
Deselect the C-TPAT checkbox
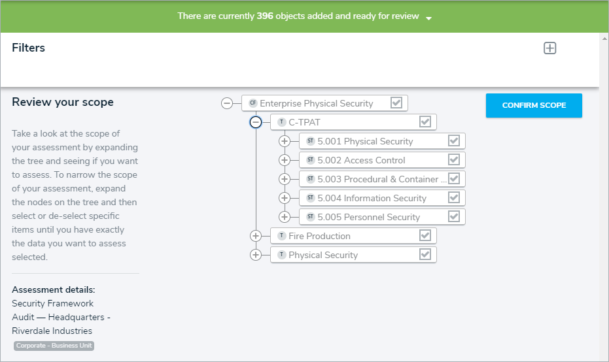point(425,122)
